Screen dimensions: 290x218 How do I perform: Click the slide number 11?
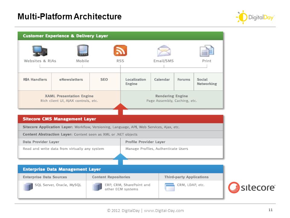[271, 210]
